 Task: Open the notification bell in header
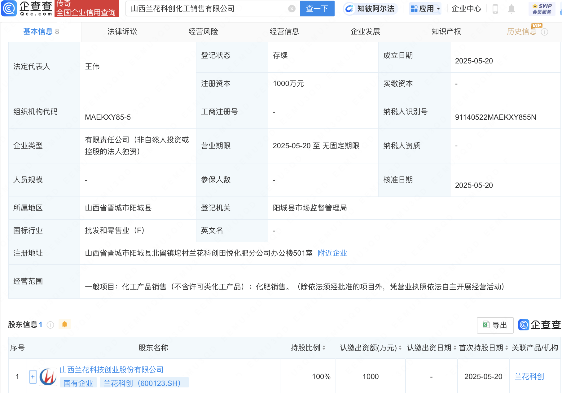click(511, 9)
